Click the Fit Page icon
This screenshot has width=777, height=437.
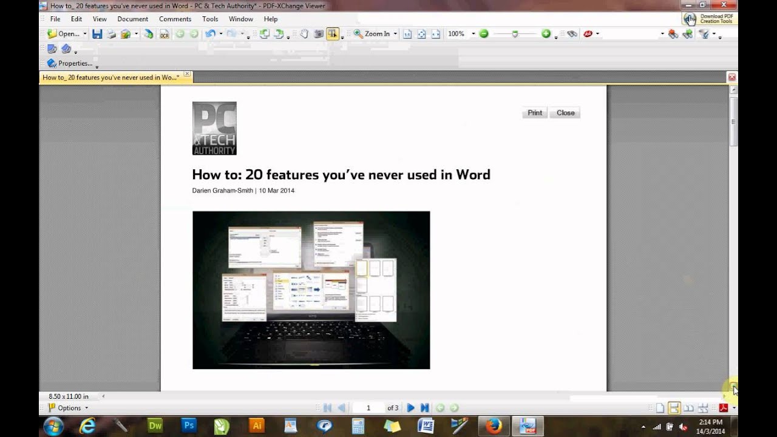(x=421, y=34)
